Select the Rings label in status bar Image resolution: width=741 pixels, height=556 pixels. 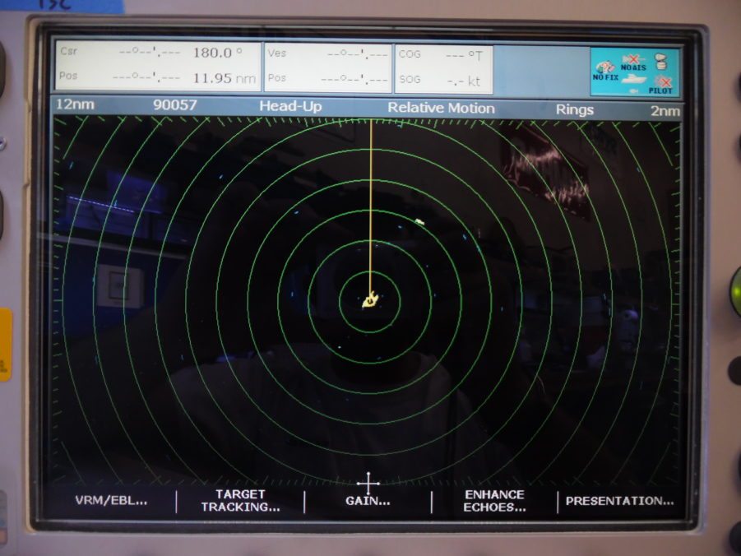[x=574, y=109]
